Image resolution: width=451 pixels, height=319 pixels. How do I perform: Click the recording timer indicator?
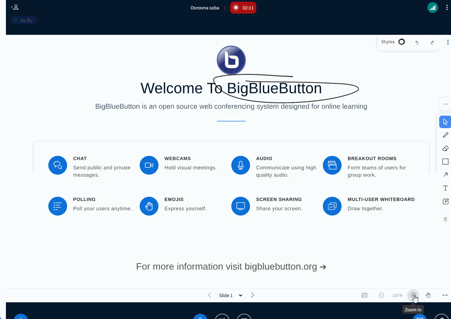tap(243, 7)
